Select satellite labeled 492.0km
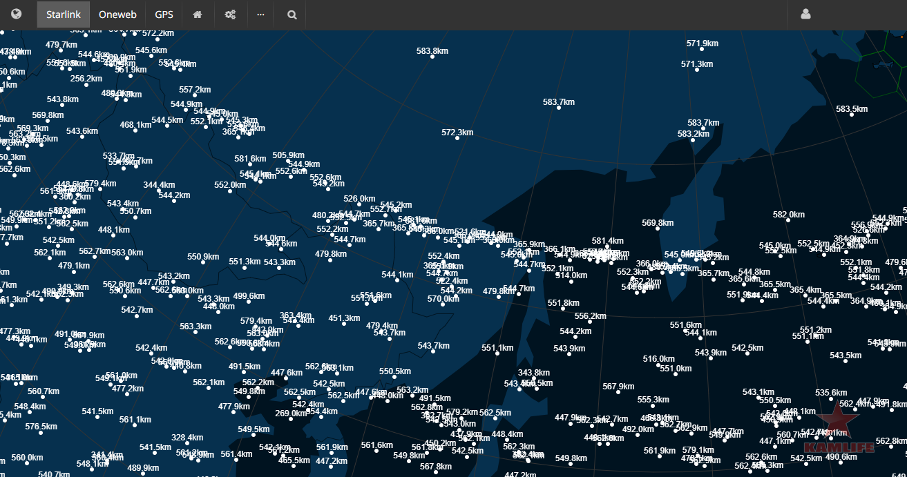 [638, 429]
